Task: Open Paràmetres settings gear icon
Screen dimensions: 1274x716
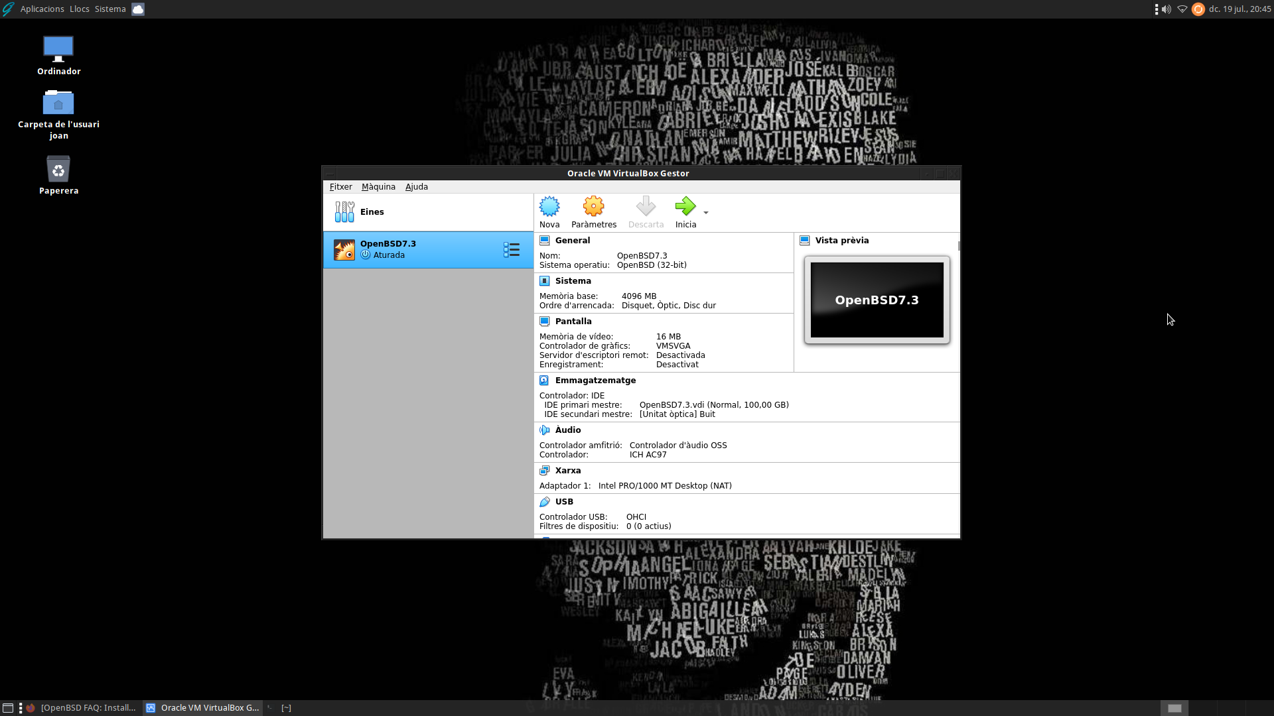Action: tap(594, 207)
